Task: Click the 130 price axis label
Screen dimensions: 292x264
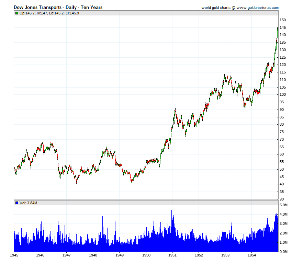Action: point(283,50)
